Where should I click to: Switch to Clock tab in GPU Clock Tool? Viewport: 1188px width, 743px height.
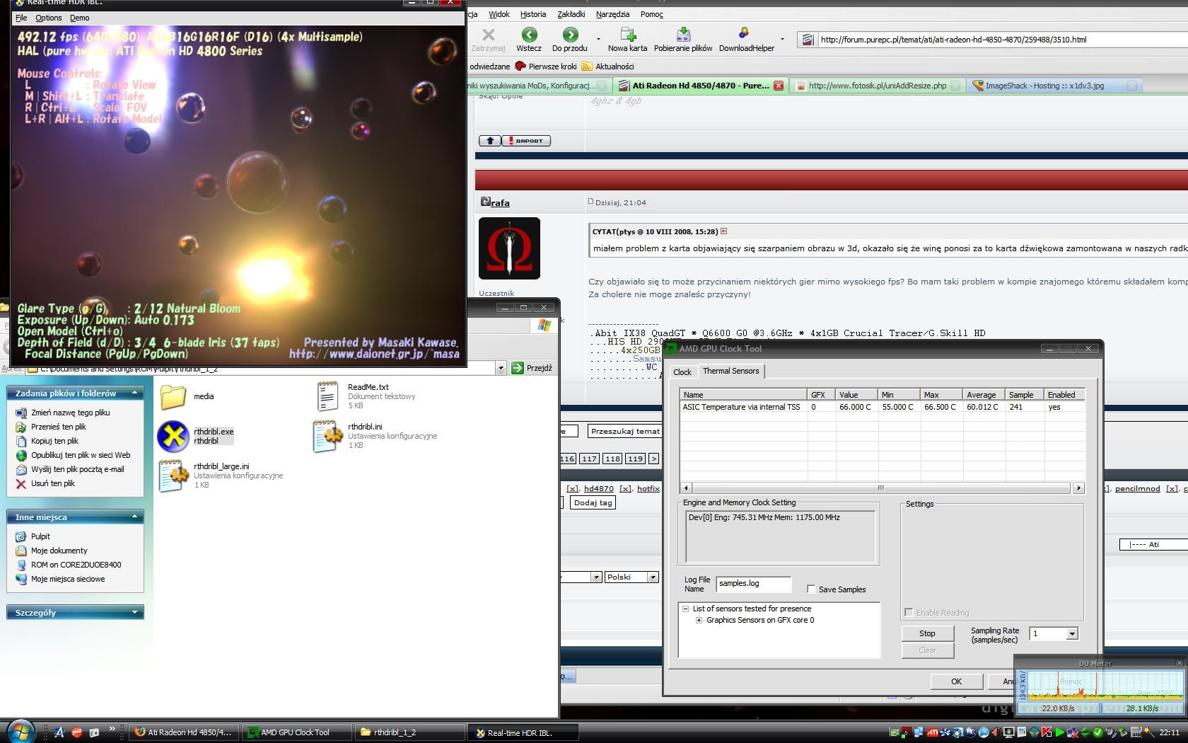[682, 372]
